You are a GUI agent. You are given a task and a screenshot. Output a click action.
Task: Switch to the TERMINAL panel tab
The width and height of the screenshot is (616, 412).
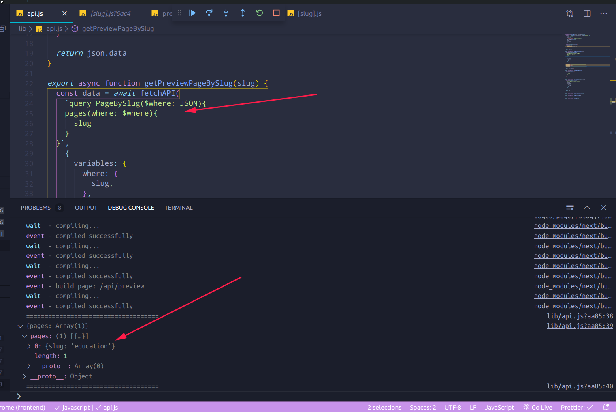(x=179, y=208)
